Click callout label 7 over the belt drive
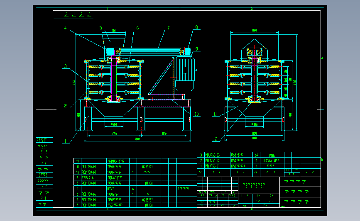Screen dimensions: 360x221 [169, 28]
